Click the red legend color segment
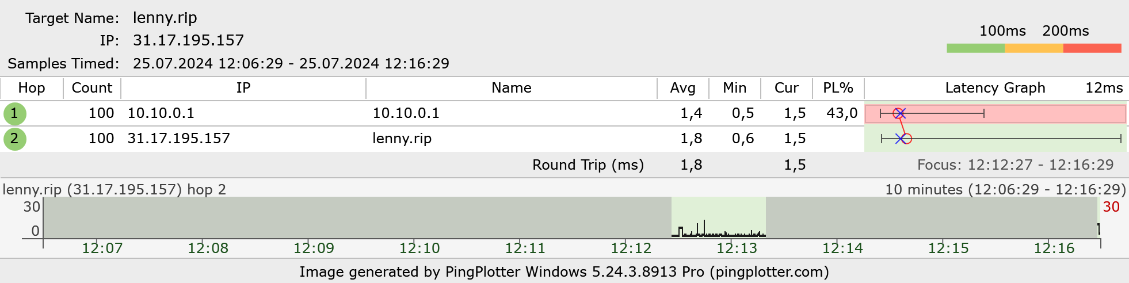Image resolution: width=1129 pixels, height=283 pixels. [1092, 48]
